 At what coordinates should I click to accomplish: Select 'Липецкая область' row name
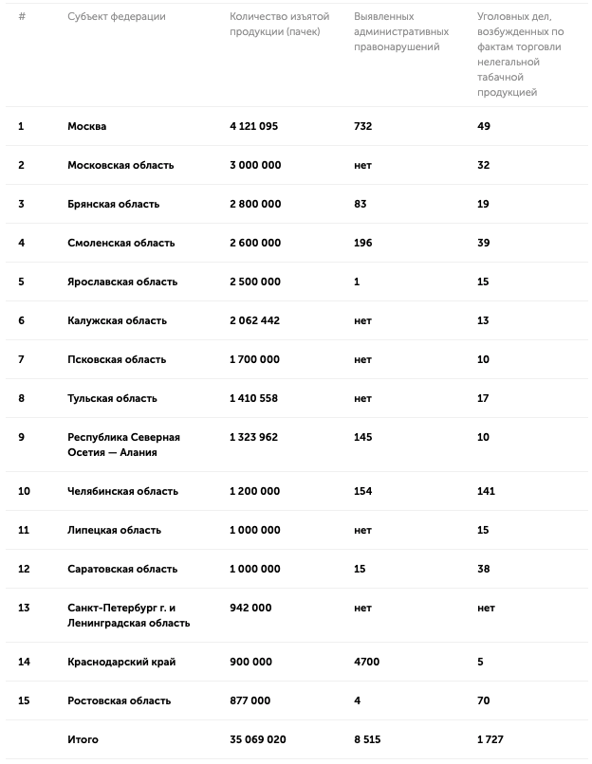[x=114, y=530]
